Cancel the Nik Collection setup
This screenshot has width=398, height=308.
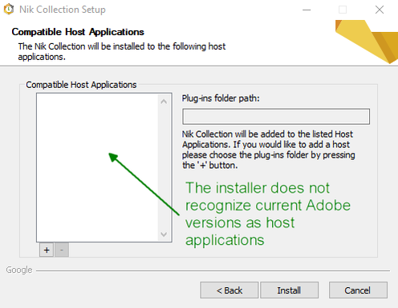pyautogui.click(x=358, y=290)
